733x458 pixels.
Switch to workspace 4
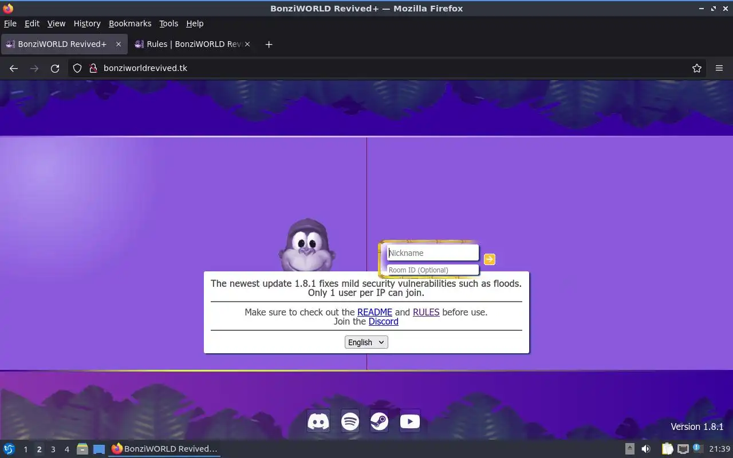67,449
